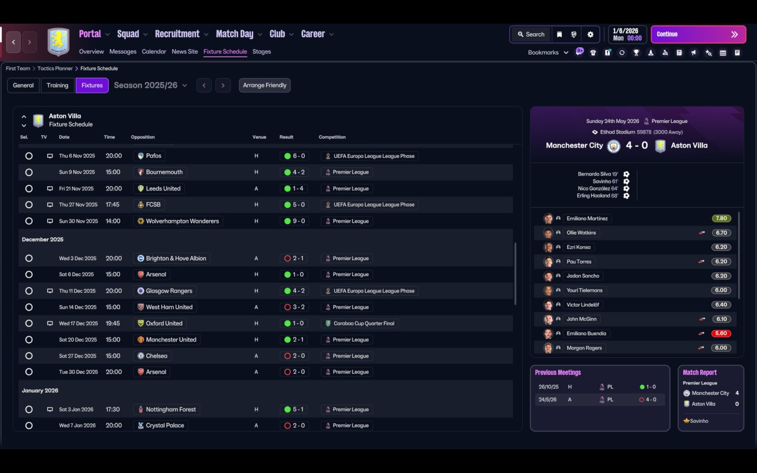Click the fixture list vertical scrollbar

pos(516,273)
